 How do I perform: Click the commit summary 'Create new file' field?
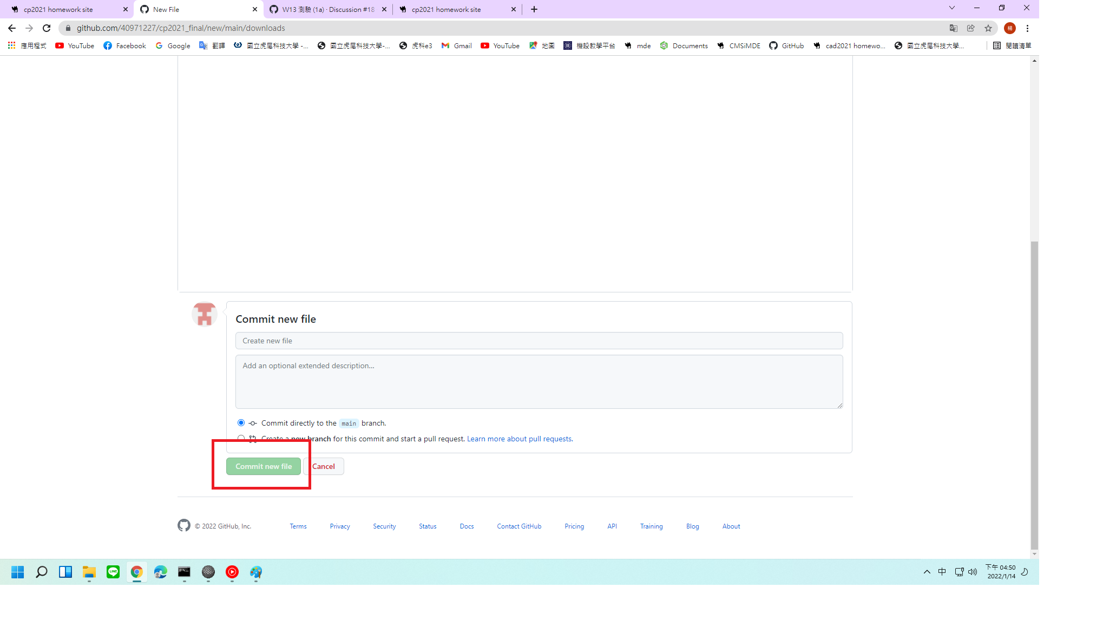pyautogui.click(x=539, y=341)
